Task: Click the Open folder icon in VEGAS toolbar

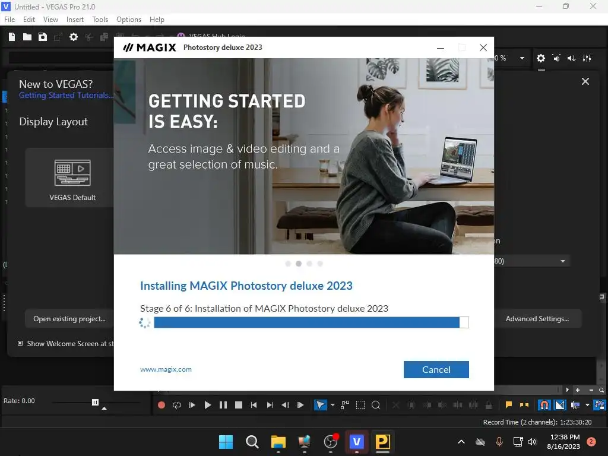Action: [x=27, y=37]
